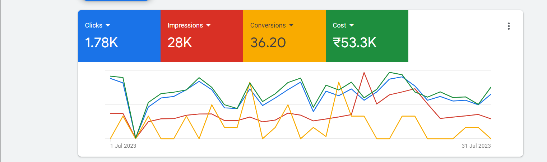
Task: Select the yellow Conversions scorecard showing 36.20
Action: 284,36
